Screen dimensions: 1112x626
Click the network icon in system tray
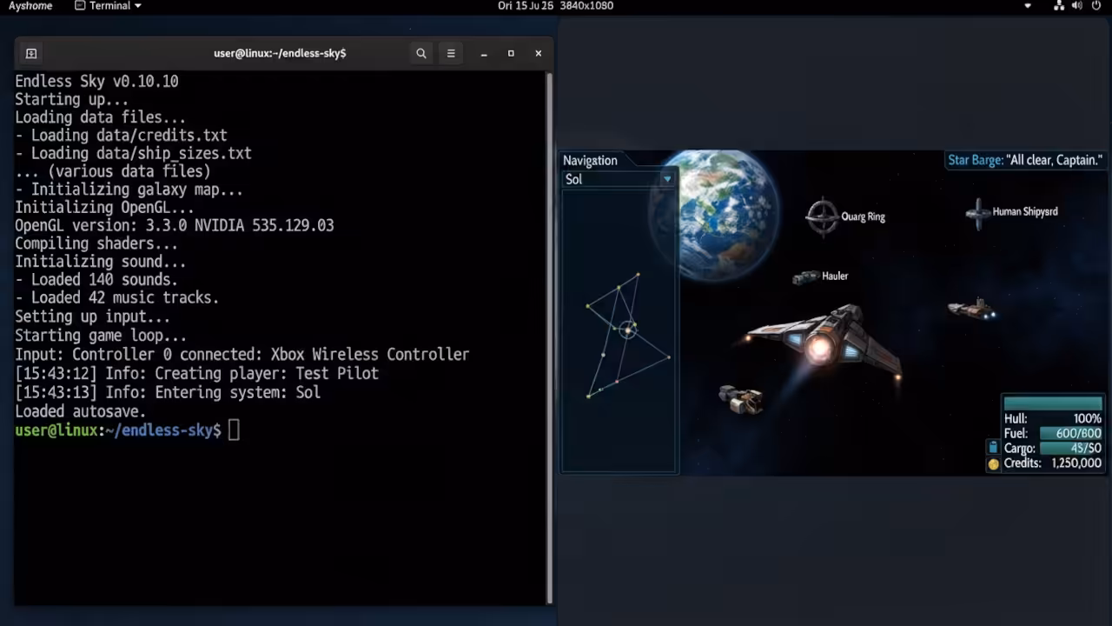point(1059,6)
